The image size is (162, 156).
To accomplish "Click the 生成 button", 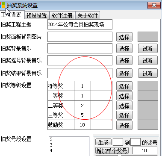I will (103, 142).
